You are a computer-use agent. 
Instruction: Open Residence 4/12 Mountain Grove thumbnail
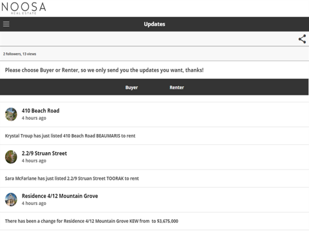pos(11,199)
